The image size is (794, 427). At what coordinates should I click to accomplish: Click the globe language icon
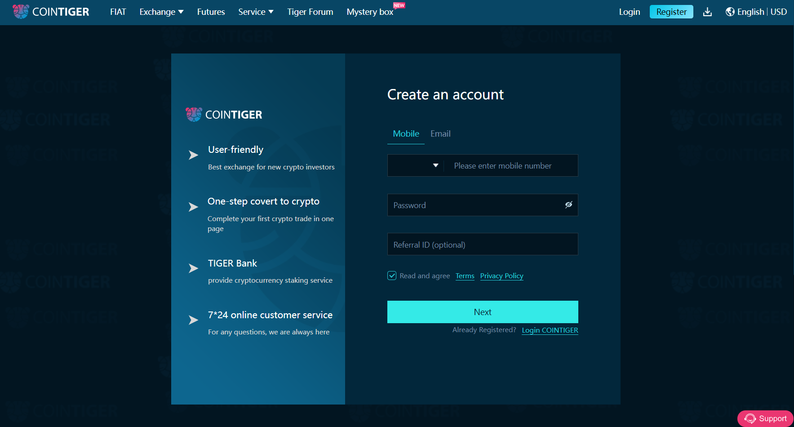point(730,12)
